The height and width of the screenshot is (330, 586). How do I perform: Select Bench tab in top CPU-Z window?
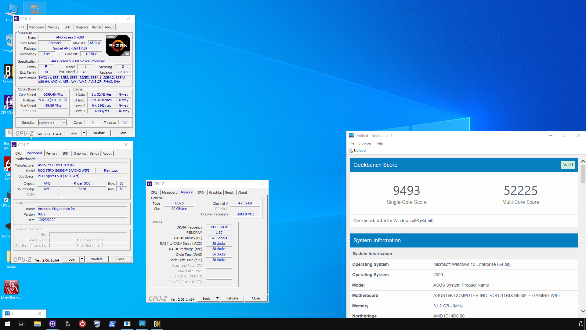click(96, 27)
